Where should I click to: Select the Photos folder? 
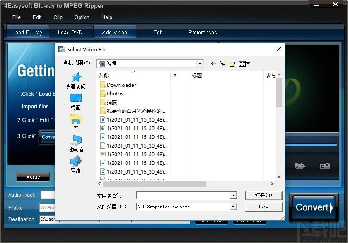(x=111, y=94)
